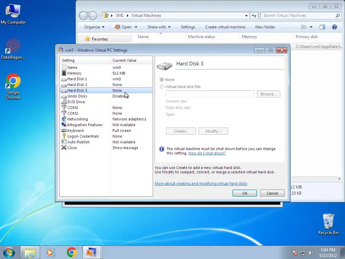
Task: Select the Keyboard setting icon
Action: pos(64,131)
